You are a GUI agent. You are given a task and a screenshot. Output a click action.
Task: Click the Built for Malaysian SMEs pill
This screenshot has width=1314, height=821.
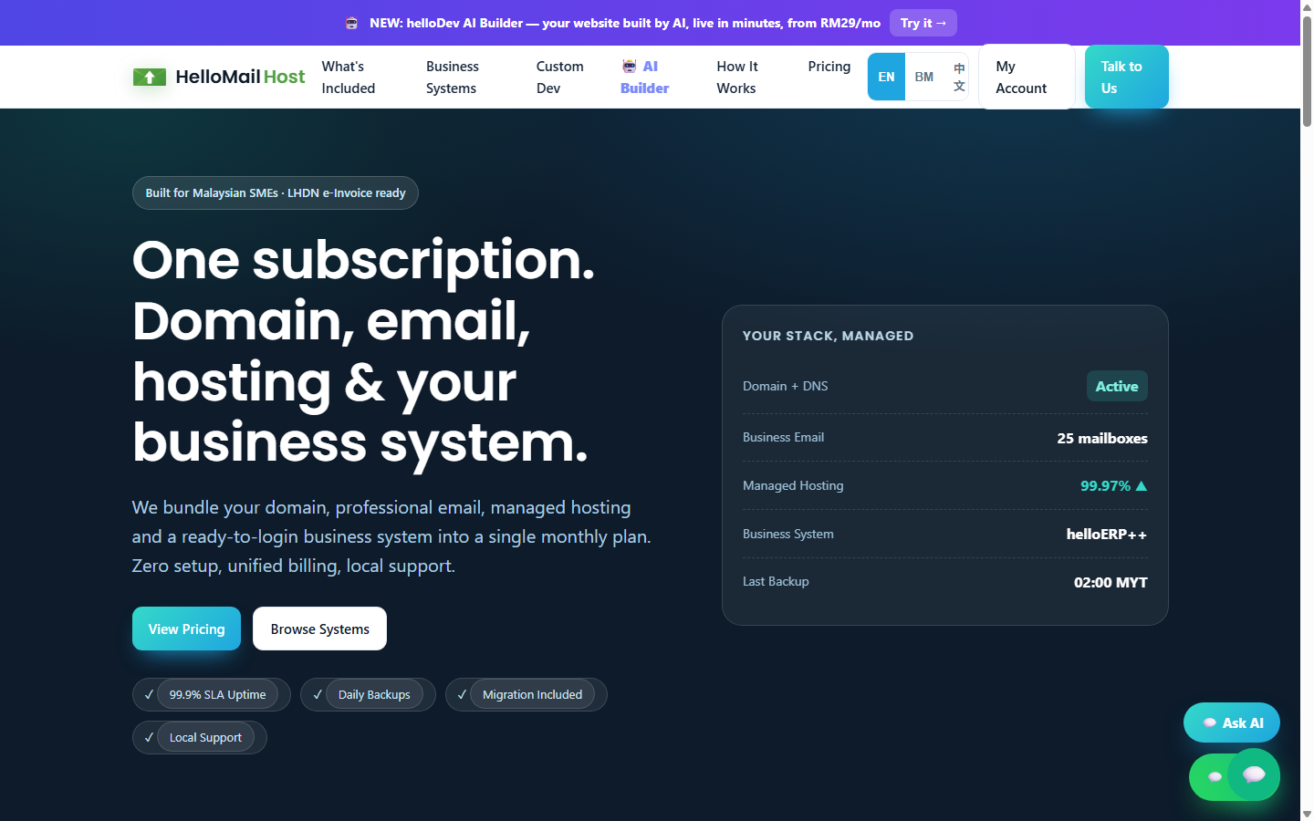(276, 192)
